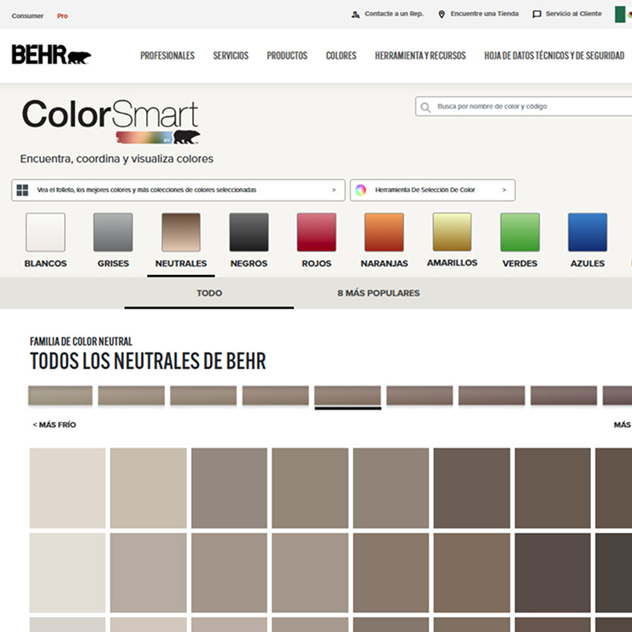Click the Contacte a un Rep. person icon
The image size is (632, 632).
(x=355, y=15)
